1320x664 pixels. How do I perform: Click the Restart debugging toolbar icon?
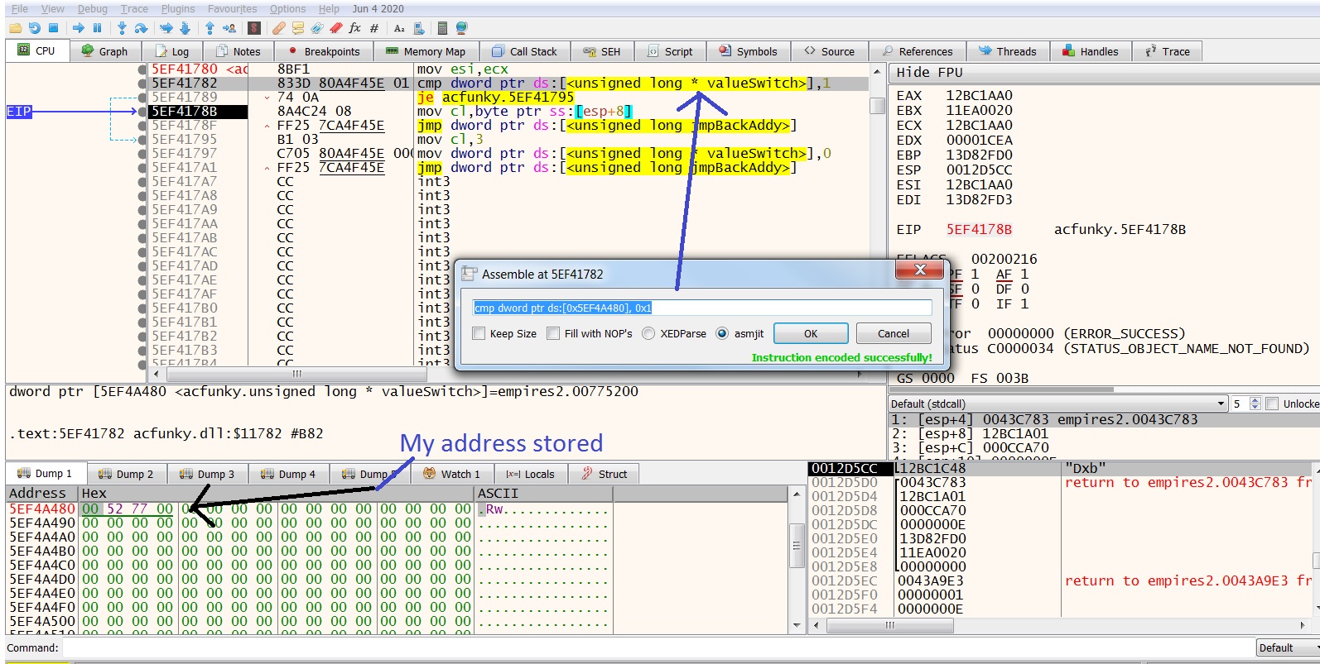pyautogui.click(x=34, y=28)
